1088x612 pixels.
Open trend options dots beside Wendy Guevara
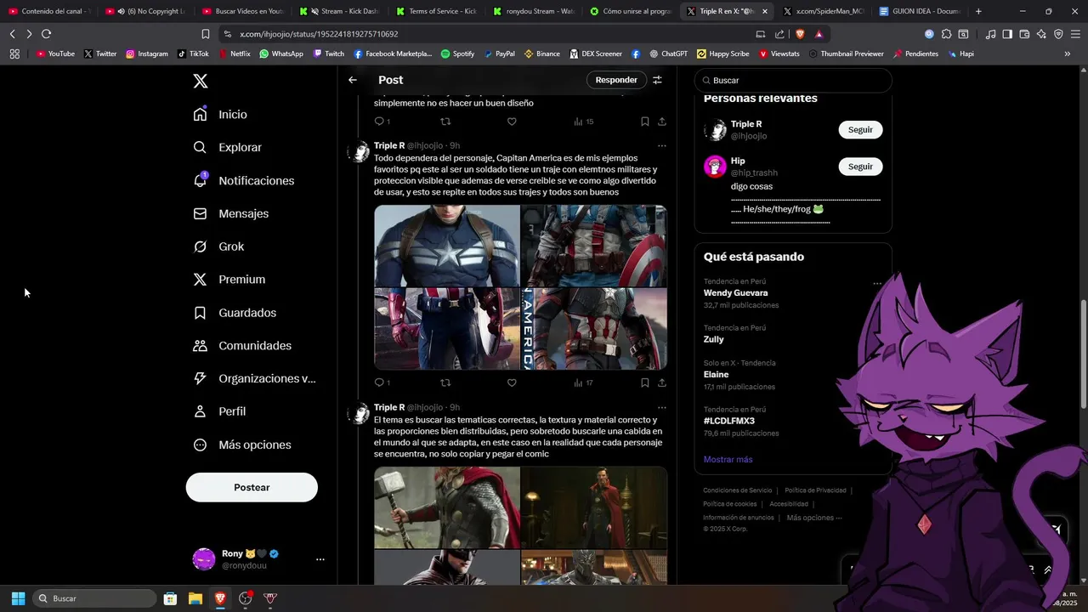877,283
